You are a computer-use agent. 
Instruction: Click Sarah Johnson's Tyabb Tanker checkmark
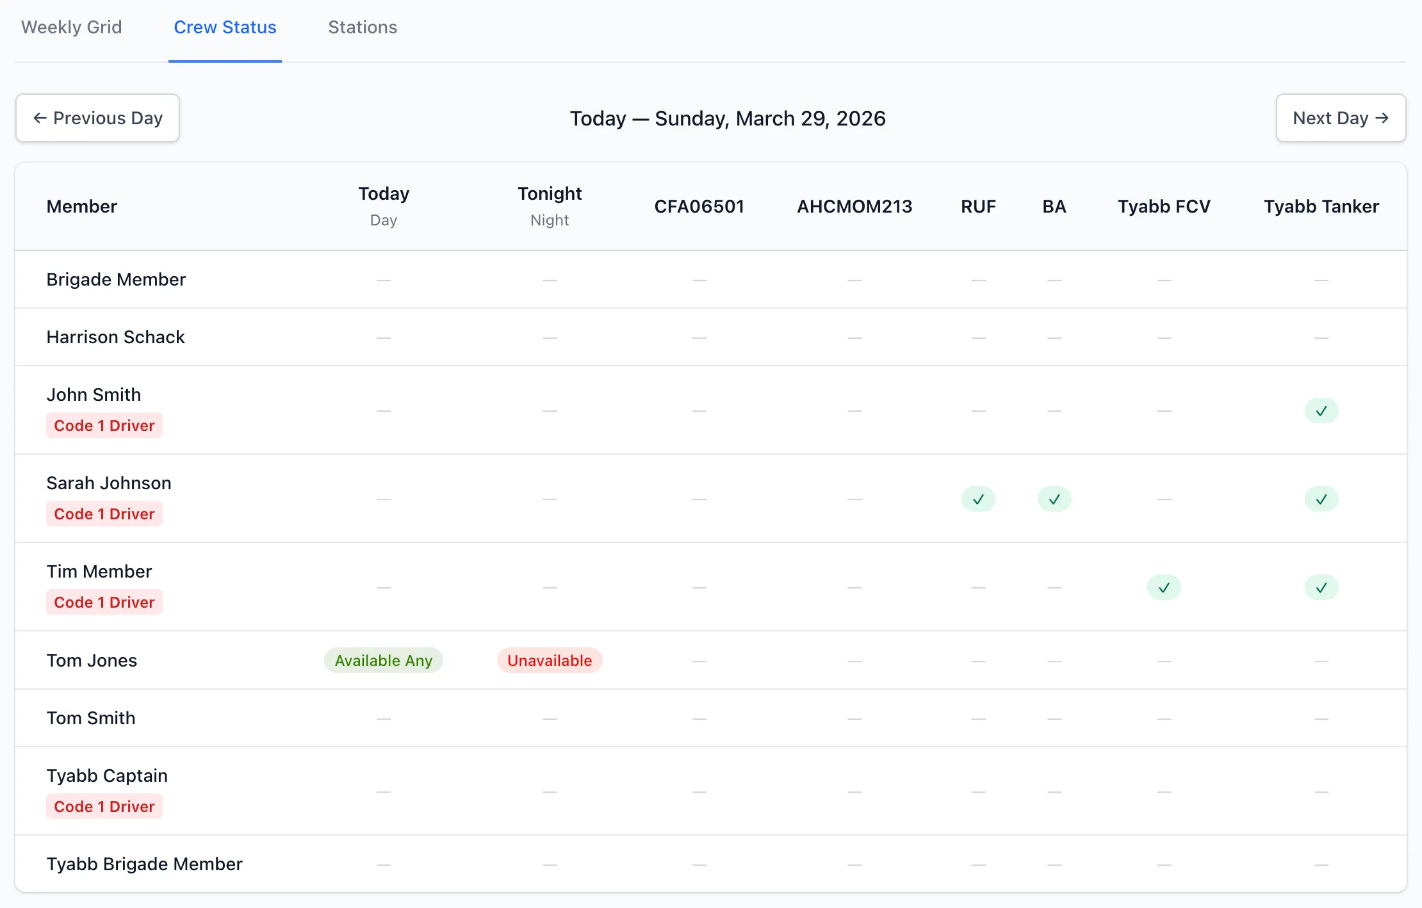click(1321, 499)
